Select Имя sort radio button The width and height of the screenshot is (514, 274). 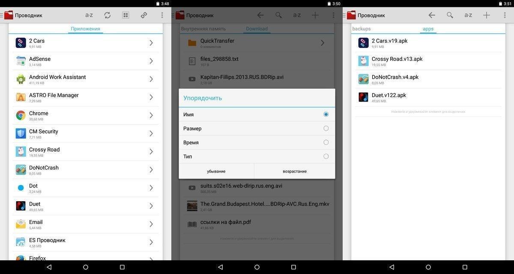click(x=326, y=114)
